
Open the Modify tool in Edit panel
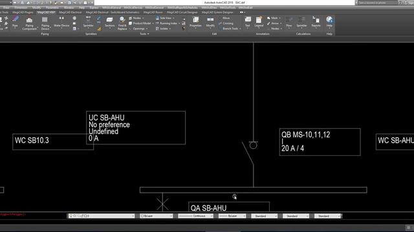click(210, 22)
